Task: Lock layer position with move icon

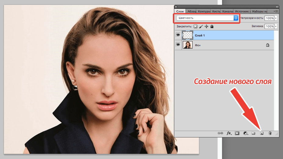Action: coord(206,26)
